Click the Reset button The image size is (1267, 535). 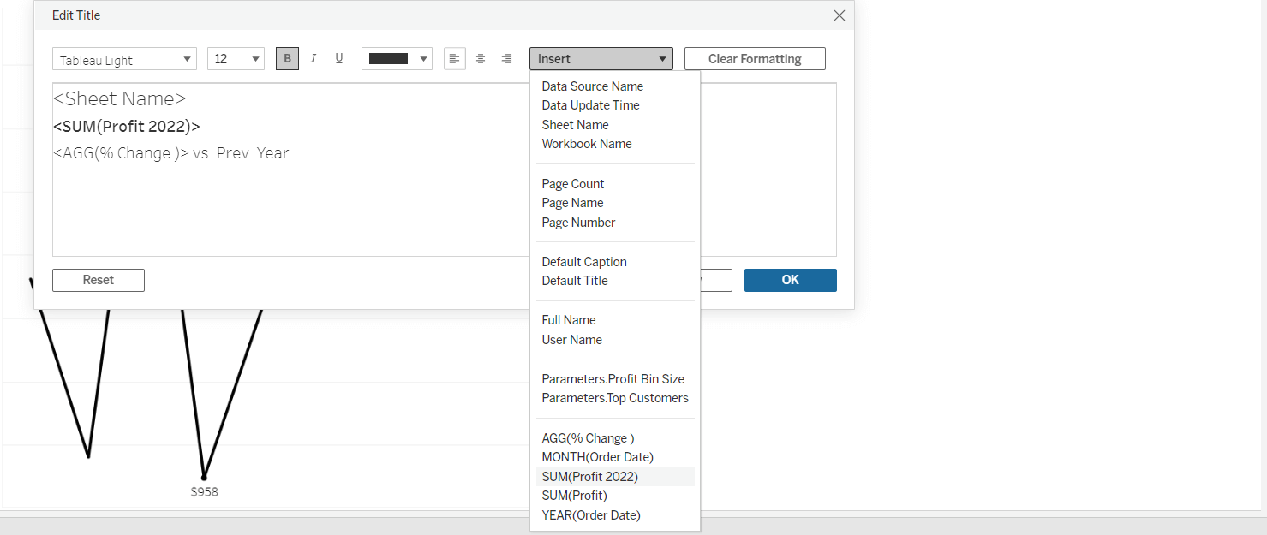tap(99, 280)
